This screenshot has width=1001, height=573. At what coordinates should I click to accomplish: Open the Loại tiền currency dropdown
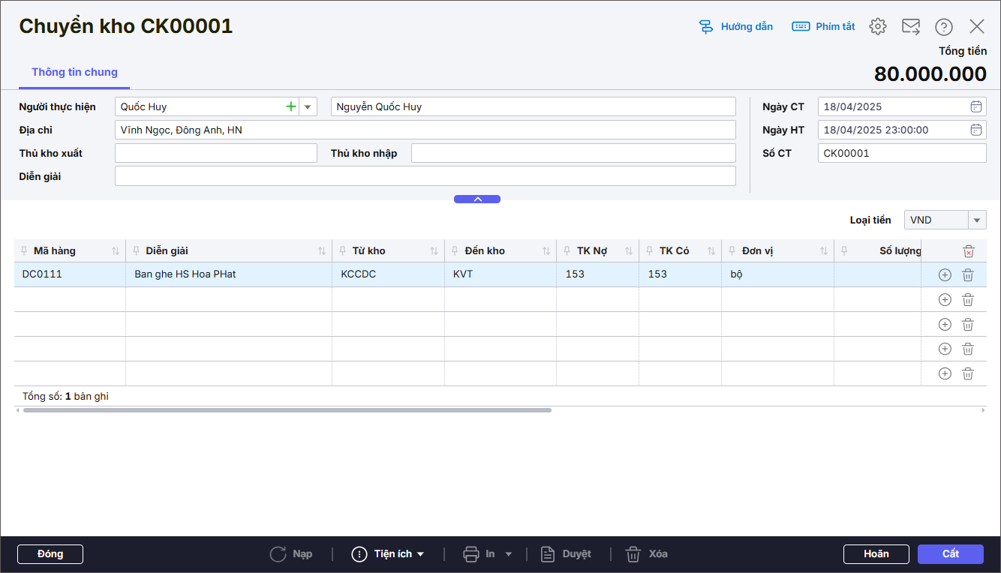(x=977, y=220)
